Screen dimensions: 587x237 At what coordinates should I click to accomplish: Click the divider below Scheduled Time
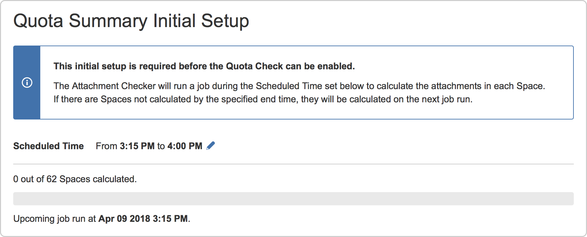[293, 163]
